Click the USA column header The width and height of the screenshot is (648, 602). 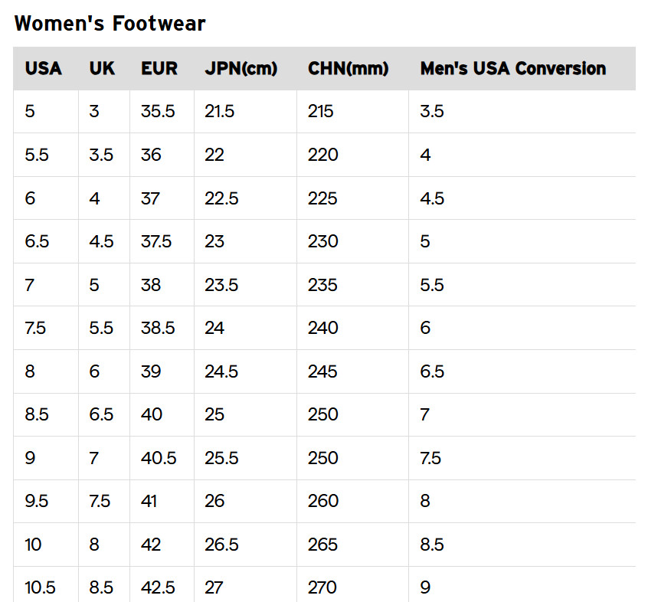pos(44,68)
